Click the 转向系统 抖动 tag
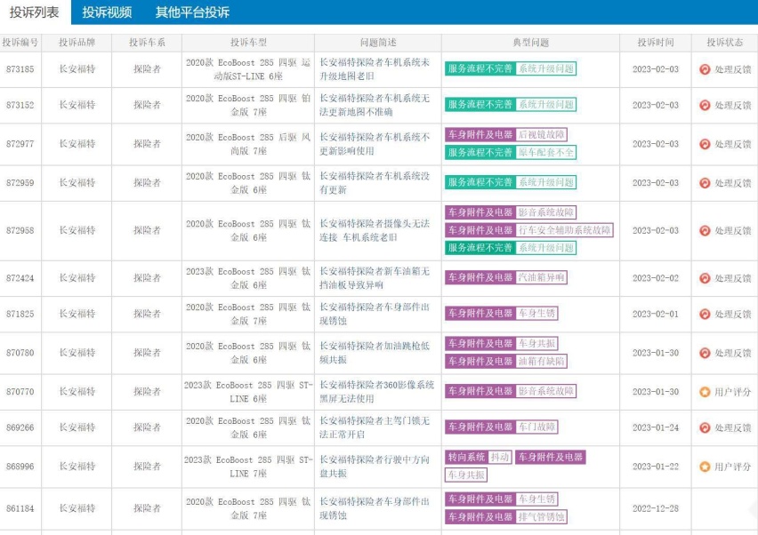The image size is (758, 535). (x=478, y=458)
